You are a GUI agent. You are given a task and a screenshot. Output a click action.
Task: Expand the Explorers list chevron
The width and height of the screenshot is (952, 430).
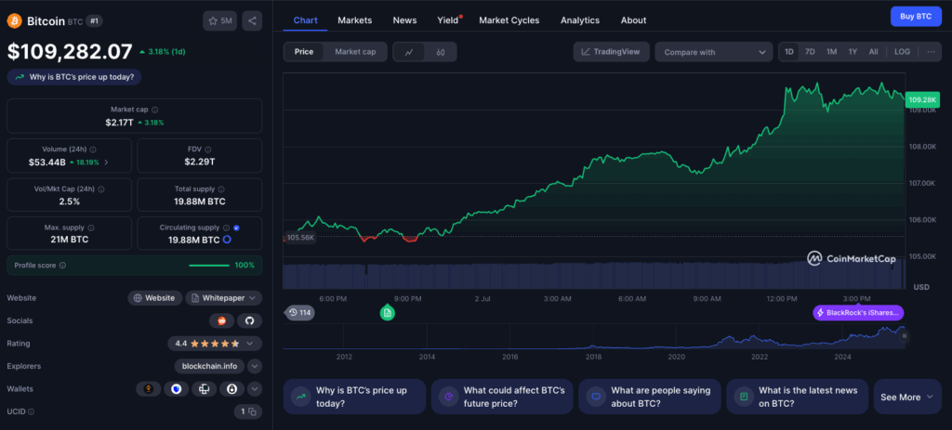(x=255, y=366)
